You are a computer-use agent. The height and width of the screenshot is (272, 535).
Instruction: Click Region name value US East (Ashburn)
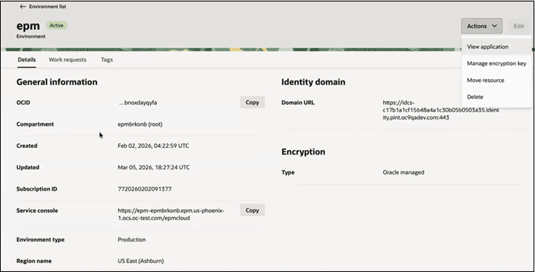[141, 261]
